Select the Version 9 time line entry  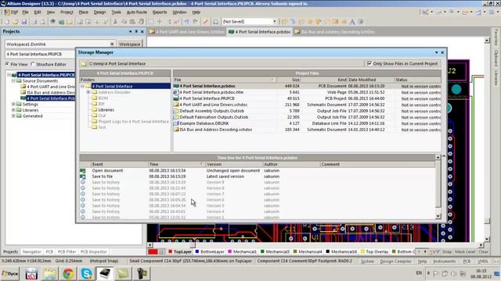click(258, 182)
